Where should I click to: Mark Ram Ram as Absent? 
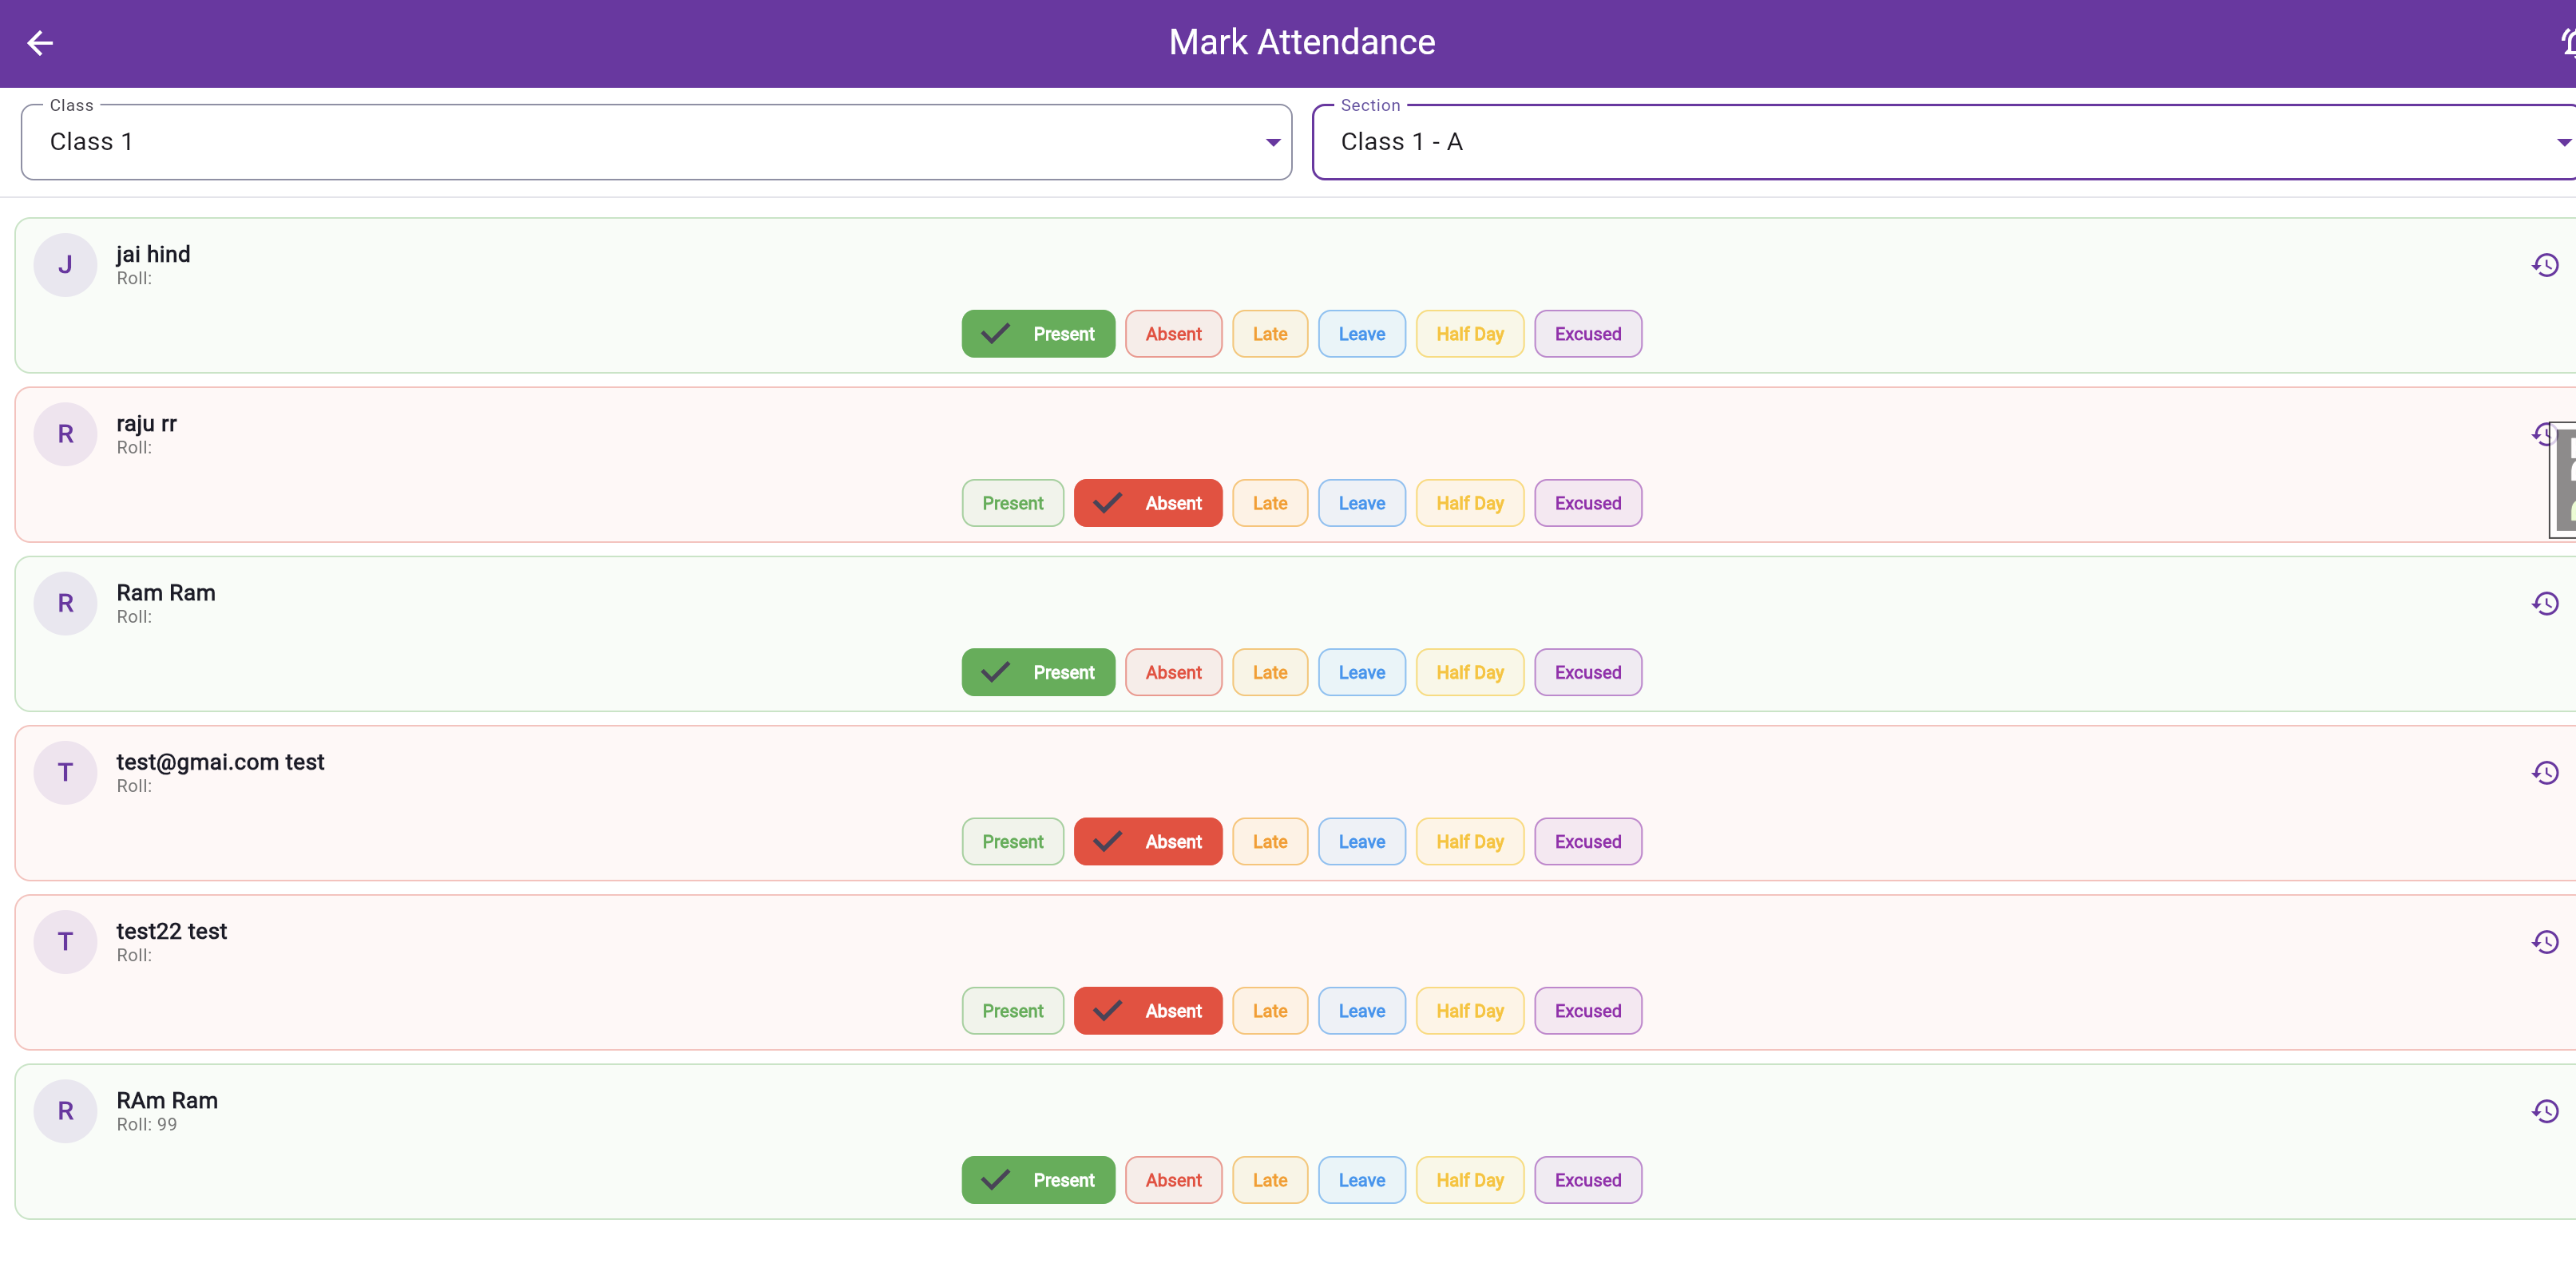pyautogui.click(x=1173, y=672)
